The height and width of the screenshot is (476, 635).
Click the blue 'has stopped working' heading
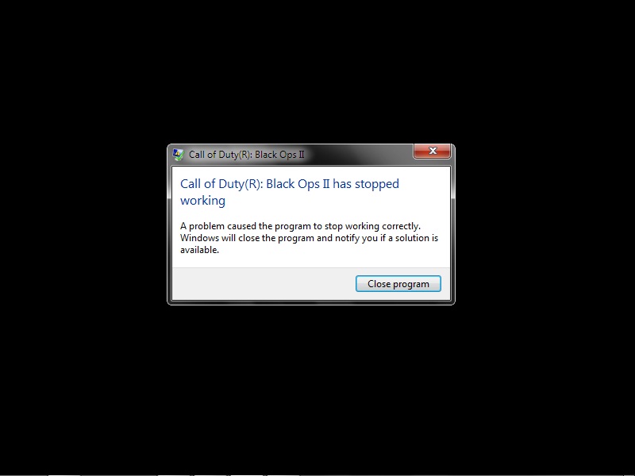[x=290, y=192]
